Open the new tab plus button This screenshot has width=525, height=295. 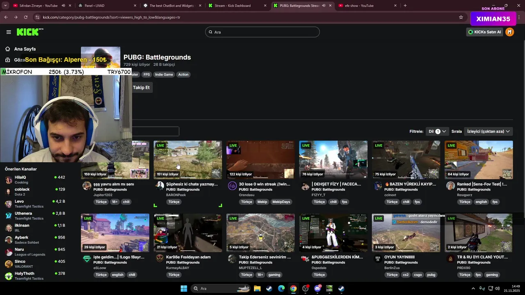pyautogui.click(x=405, y=6)
